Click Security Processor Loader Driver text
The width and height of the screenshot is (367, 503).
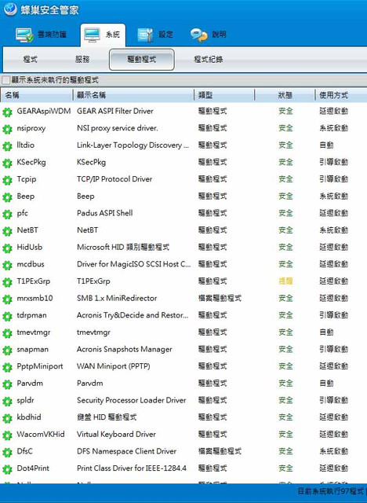coord(131,400)
